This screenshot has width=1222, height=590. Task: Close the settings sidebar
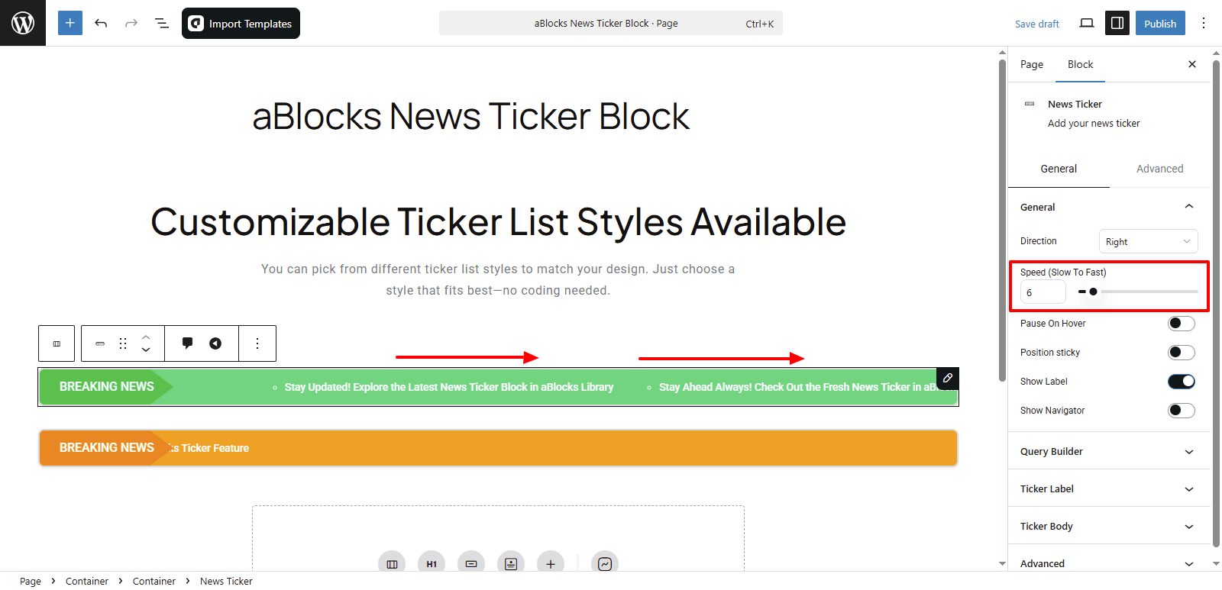(1192, 64)
